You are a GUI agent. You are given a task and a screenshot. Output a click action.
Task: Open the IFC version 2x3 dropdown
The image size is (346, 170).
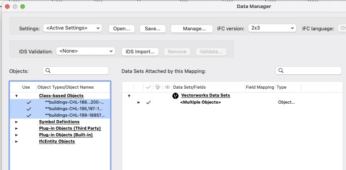272,28
